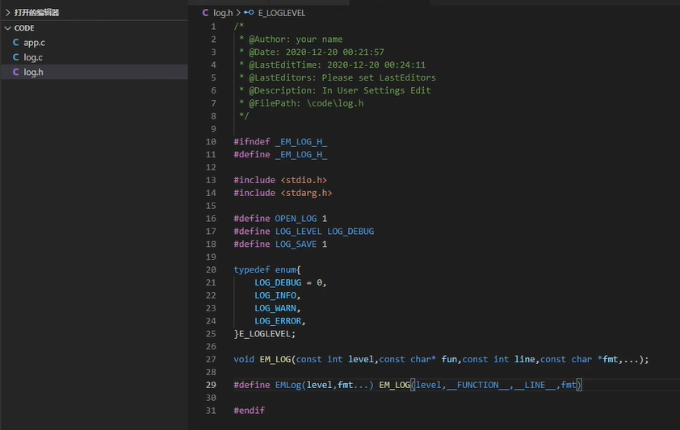Click '__FUNCTION__' on line 29
This screenshot has width=680, height=430.
coord(478,385)
